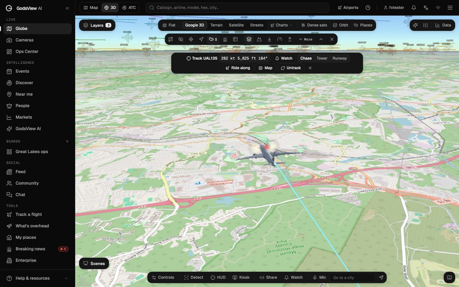Viewport: 459px width, 287px height.
Task: Open Cameras in the sidebar
Action: click(x=37, y=40)
